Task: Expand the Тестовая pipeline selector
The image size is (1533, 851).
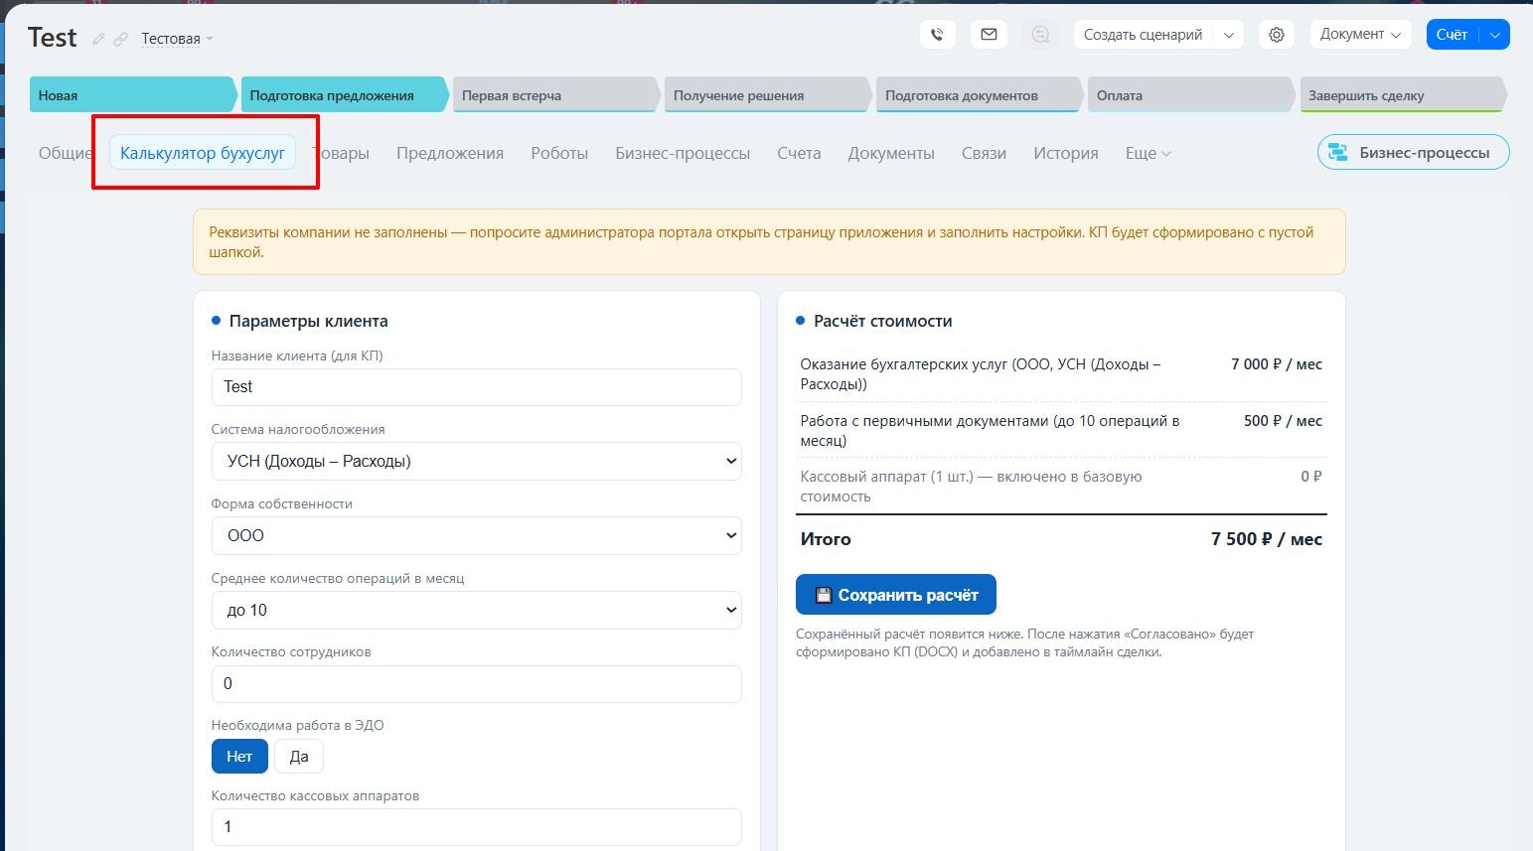Action: pos(177,39)
